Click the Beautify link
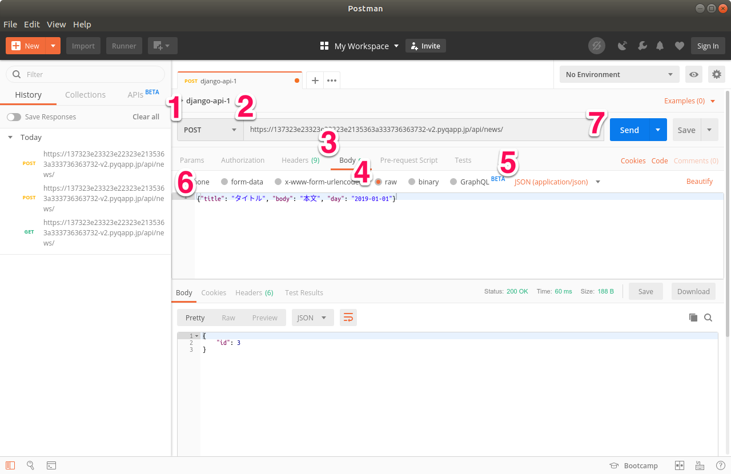 700,181
